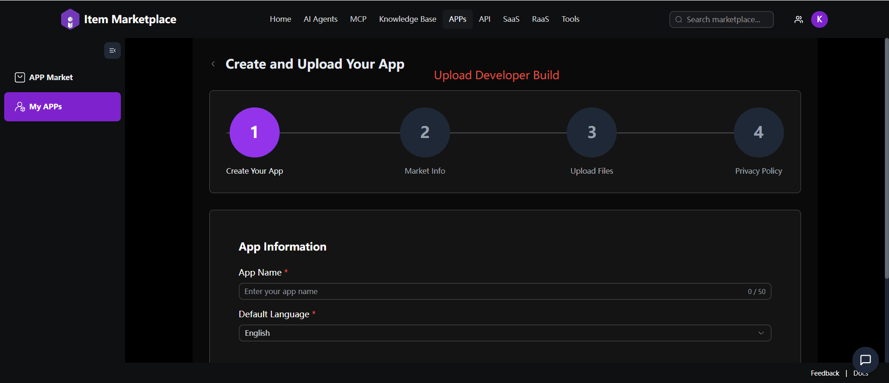Click the search magnifier icon
Viewport: 889px width, 383px height.
point(679,19)
